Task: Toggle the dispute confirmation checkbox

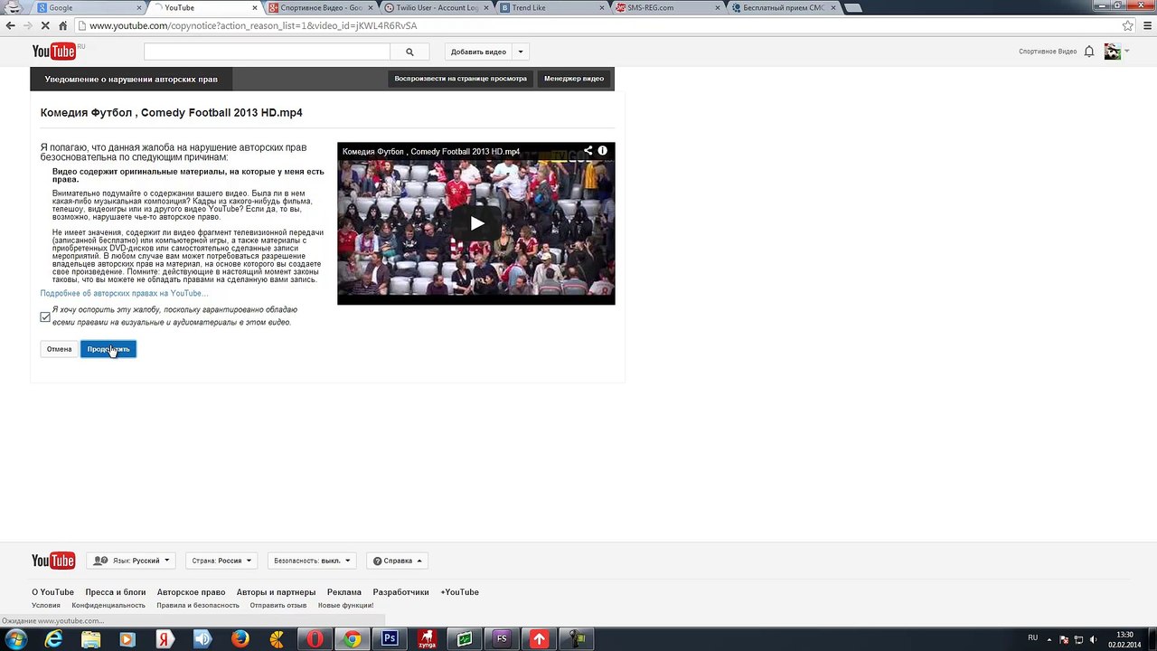Action: pos(45,316)
